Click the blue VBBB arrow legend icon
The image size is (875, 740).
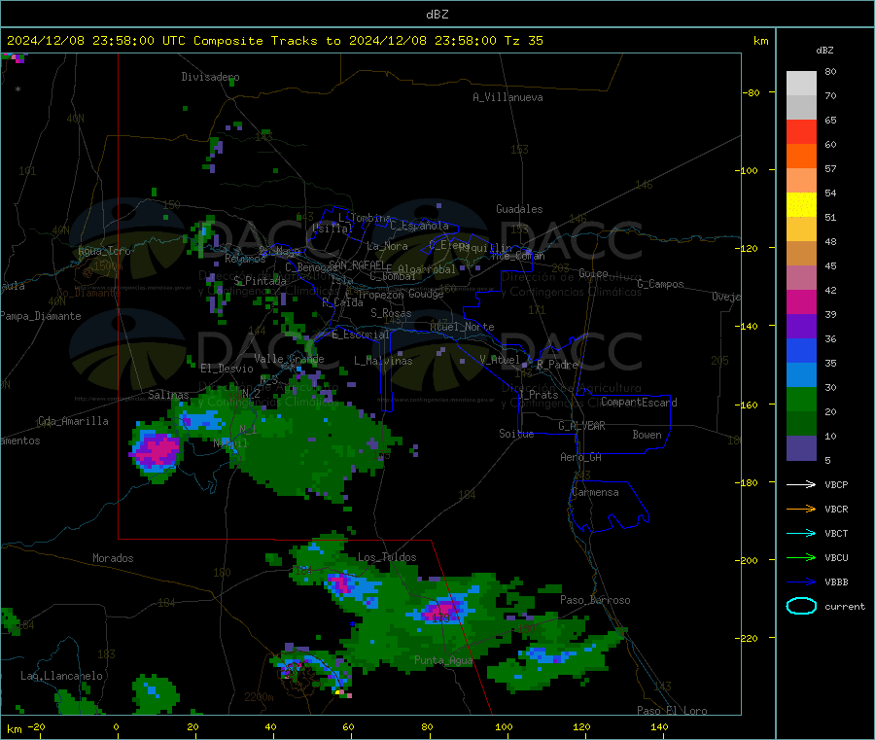point(801,582)
